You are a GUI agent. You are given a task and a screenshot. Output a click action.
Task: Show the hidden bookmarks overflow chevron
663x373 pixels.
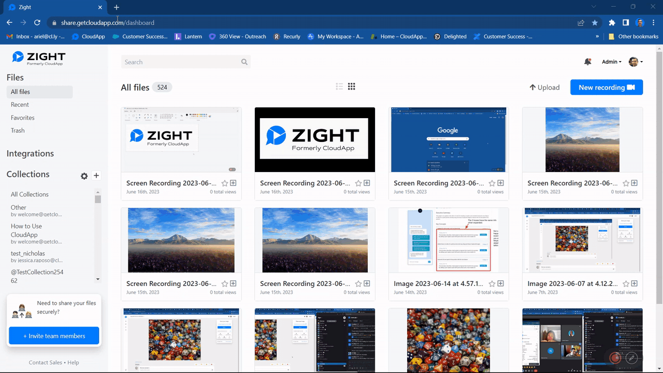point(597,37)
